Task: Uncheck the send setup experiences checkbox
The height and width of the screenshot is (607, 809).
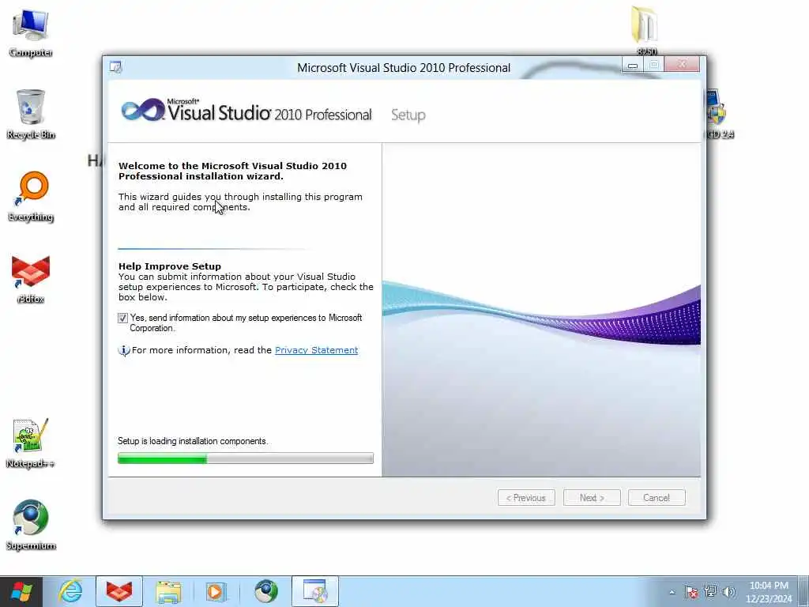Action: (122, 318)
